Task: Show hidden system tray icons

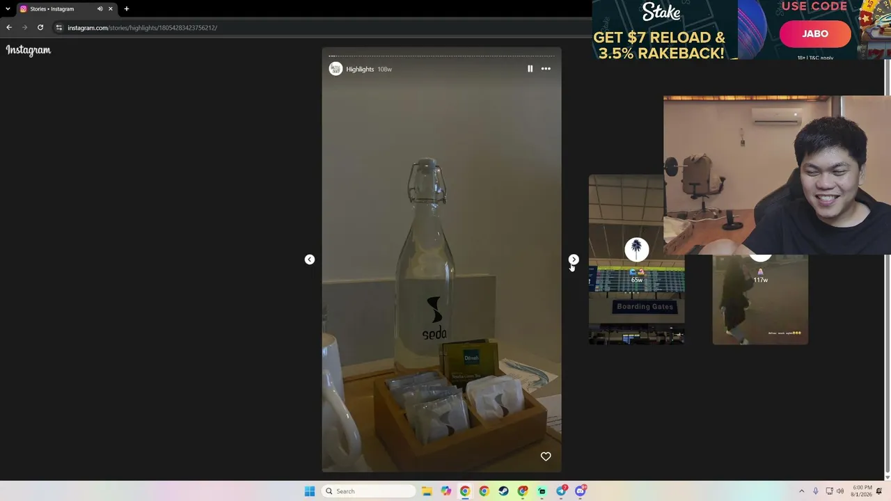Action: click(801, 491)
